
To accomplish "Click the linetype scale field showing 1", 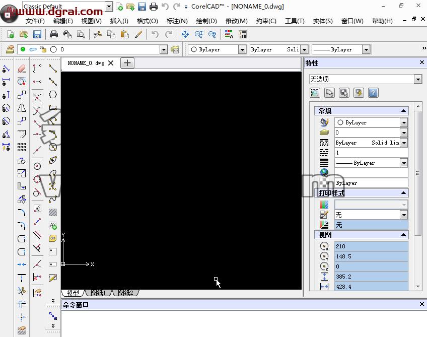I will pyautogui.click(x=371, y=153).
